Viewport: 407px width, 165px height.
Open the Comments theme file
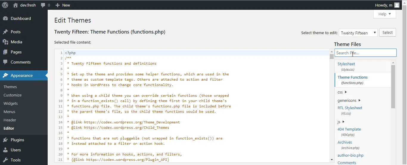tap(347, 163)
